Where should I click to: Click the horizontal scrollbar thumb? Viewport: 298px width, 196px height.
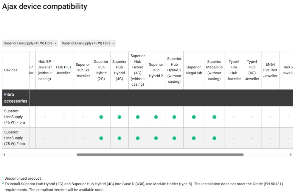pos(160,155)
